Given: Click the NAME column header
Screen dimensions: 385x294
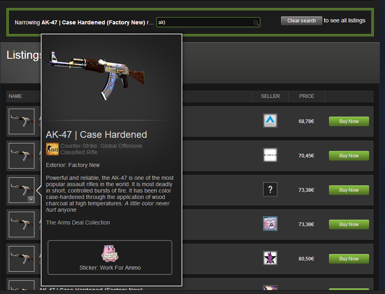Looking at the screenshot, I should 15,96.
